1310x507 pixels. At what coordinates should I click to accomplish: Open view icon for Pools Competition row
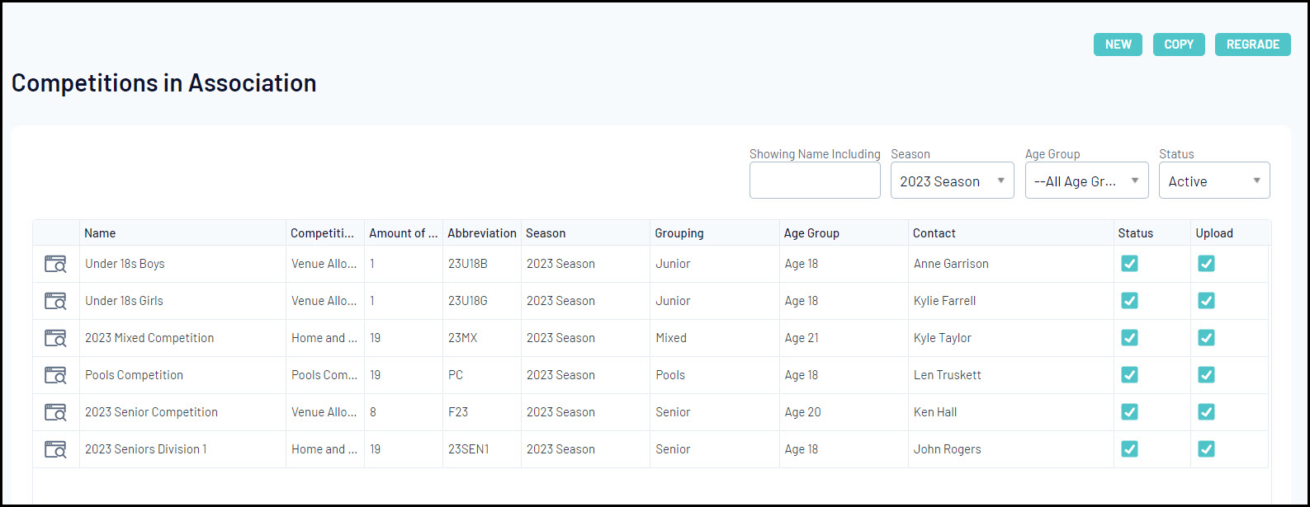point(55,375)
